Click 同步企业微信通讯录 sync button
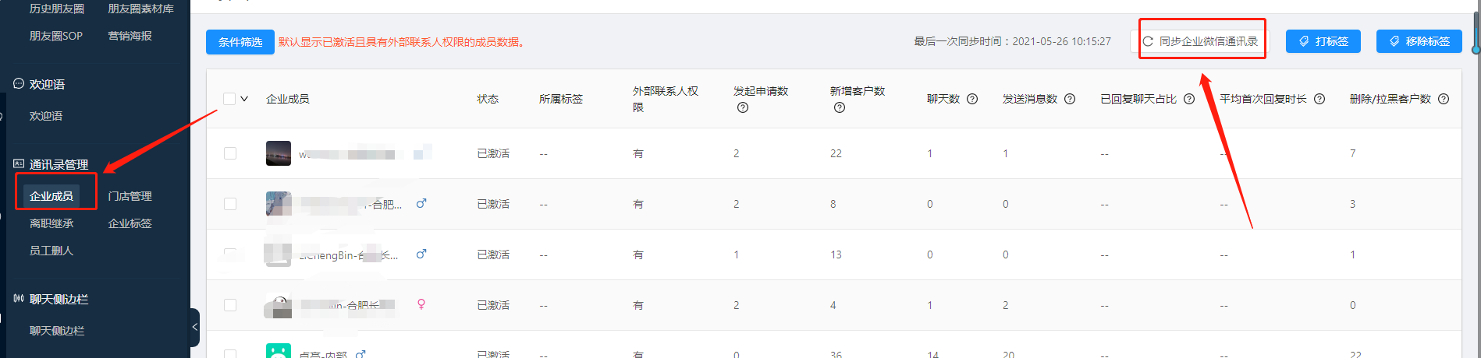Viewport: 1481px width, 358px height. 1200,41
